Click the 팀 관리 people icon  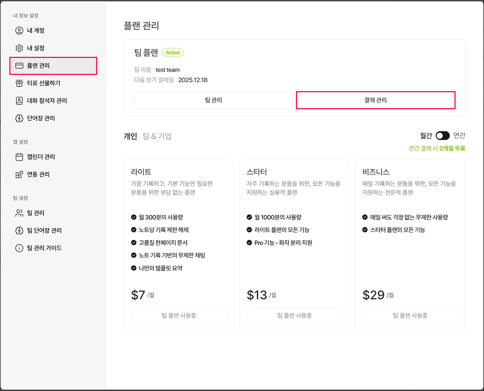(x=19, y=213)
